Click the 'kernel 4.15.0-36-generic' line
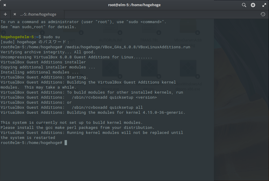Image resolution: width=269 pixels, height=181 pixels. (93, 112)
